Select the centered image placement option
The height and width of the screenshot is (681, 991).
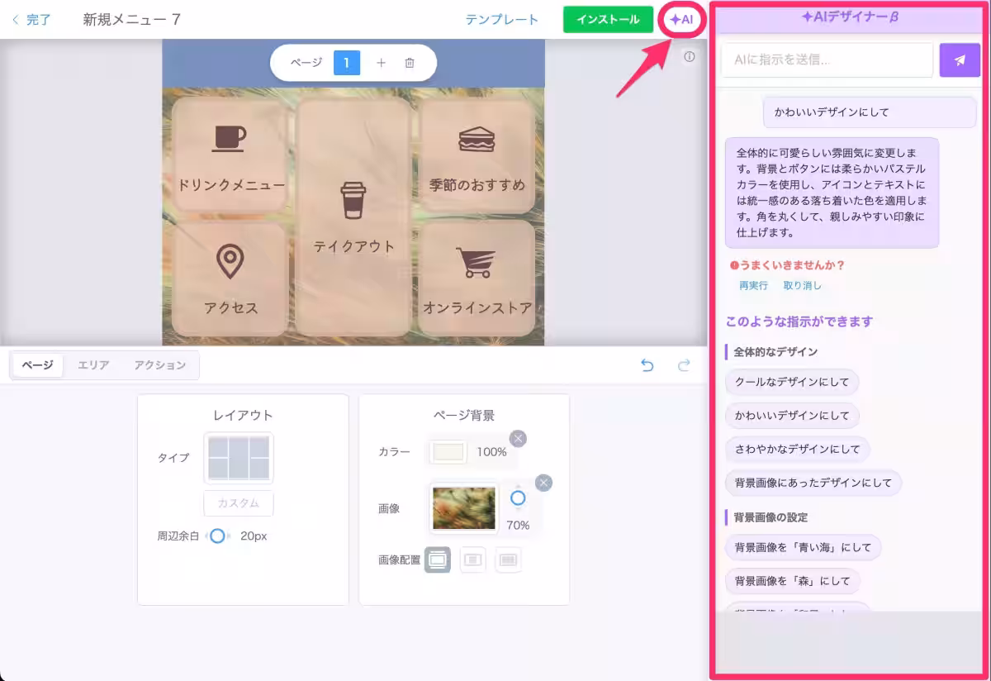[x=472, y=560]
